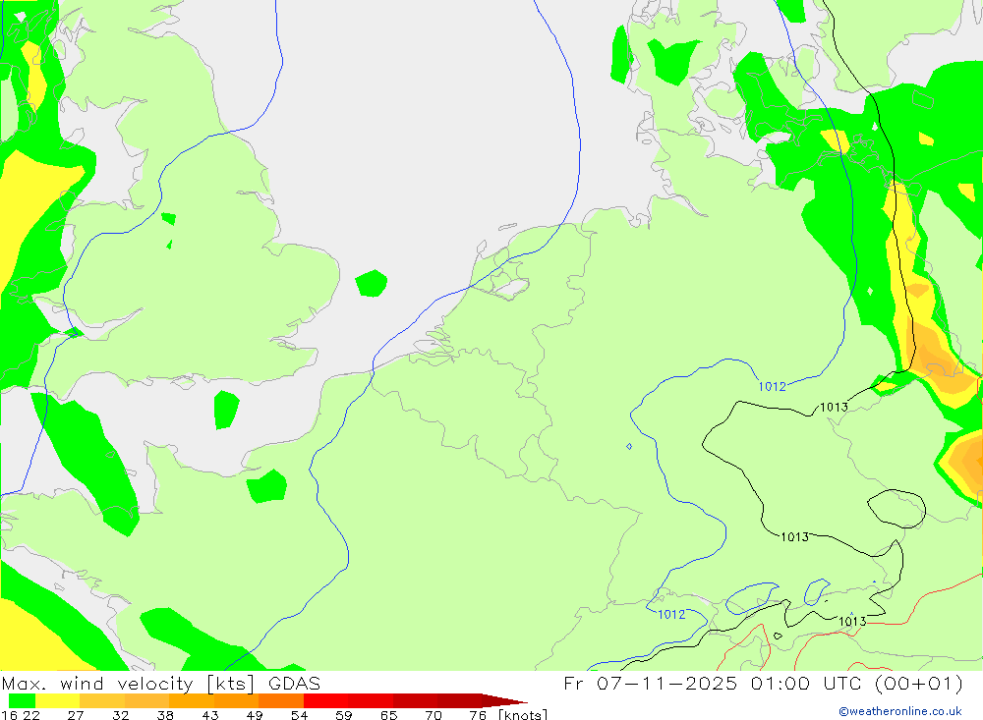This screenshot has width=983, height=720.
Task: Click the legend value '65'
Action: click(388, 715)
